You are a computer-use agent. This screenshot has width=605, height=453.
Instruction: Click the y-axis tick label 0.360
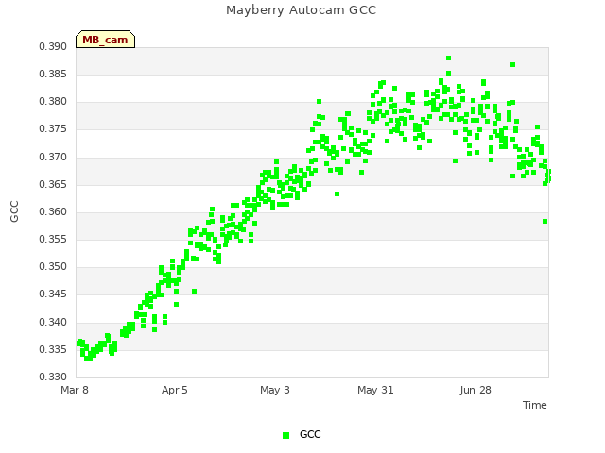point(53,211)
